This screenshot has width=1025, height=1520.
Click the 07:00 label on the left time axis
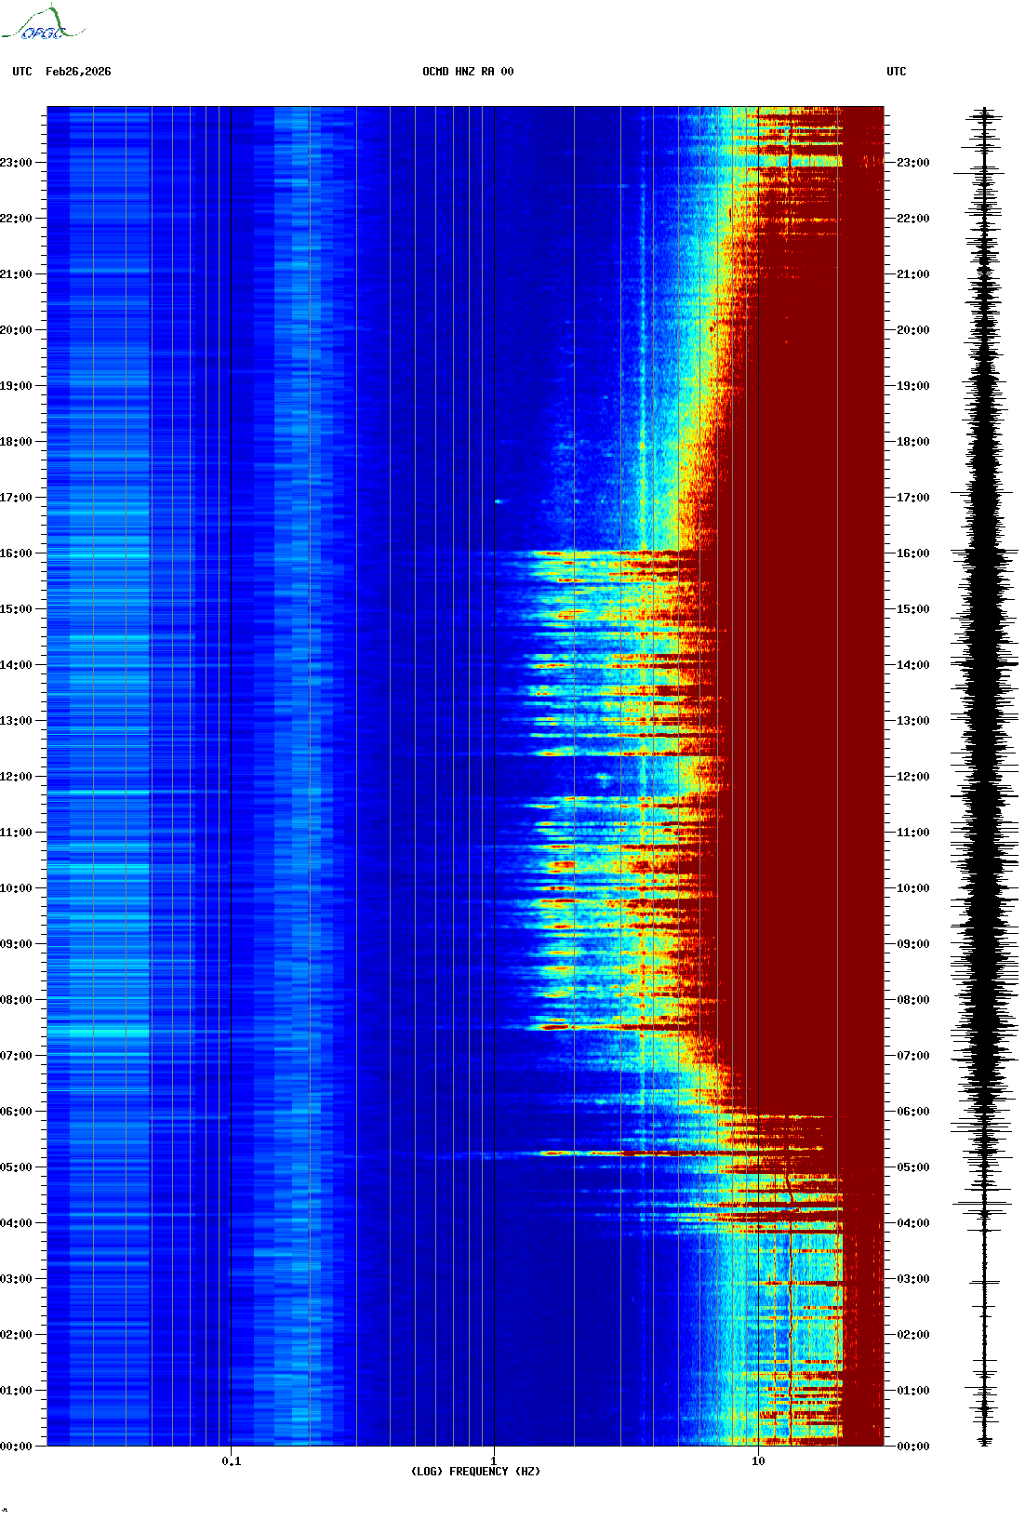pyautogui.click(x=16, y=1056)
